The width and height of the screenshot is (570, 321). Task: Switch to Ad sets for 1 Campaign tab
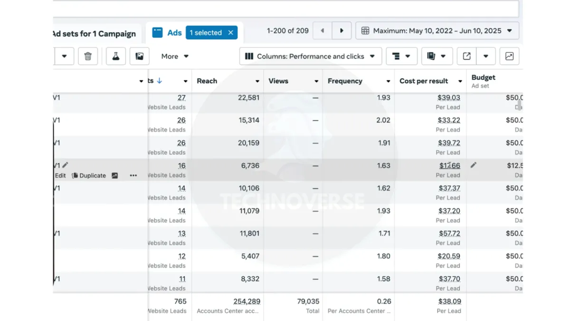[x=94, y=34]
